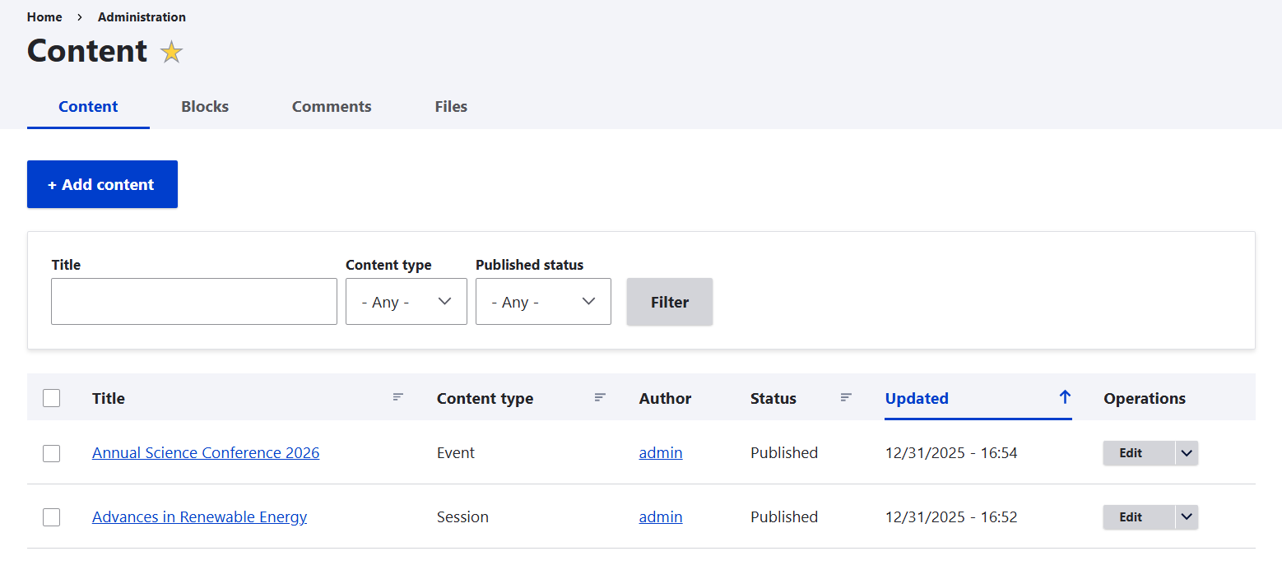
Task: Open the Blocks tab
Action: [x=204, y=106]
